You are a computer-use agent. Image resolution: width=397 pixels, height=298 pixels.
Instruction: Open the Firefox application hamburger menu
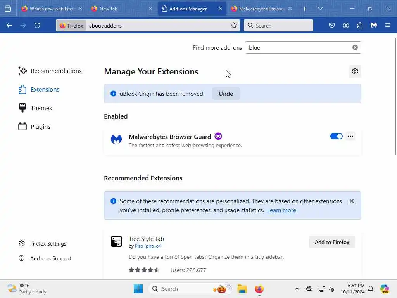388,25
